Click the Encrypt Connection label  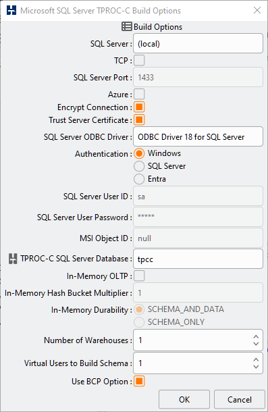tap(95, 107)
